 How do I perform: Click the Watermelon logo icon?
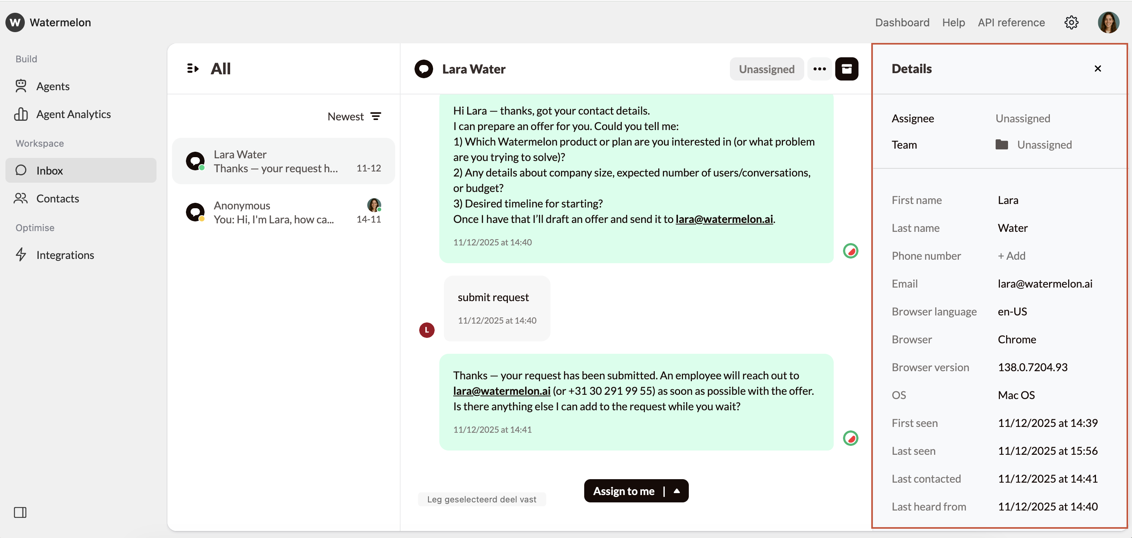[15, 22]
